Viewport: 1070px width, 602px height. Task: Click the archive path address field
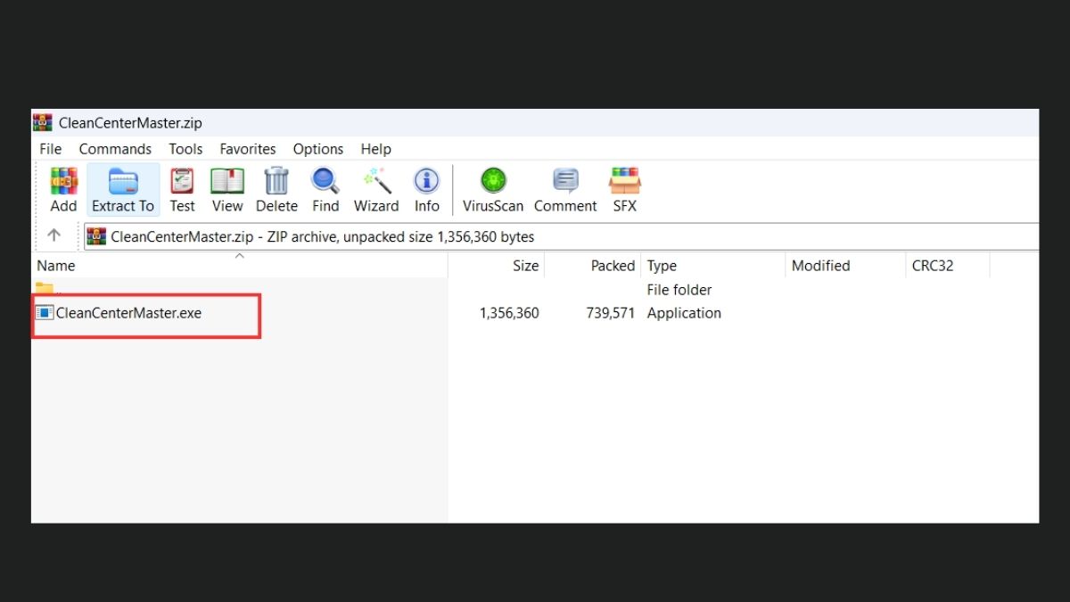(561, 236)
